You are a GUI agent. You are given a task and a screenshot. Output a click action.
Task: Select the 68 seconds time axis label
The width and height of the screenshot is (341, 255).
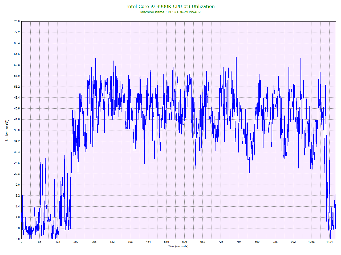(40, 242)
